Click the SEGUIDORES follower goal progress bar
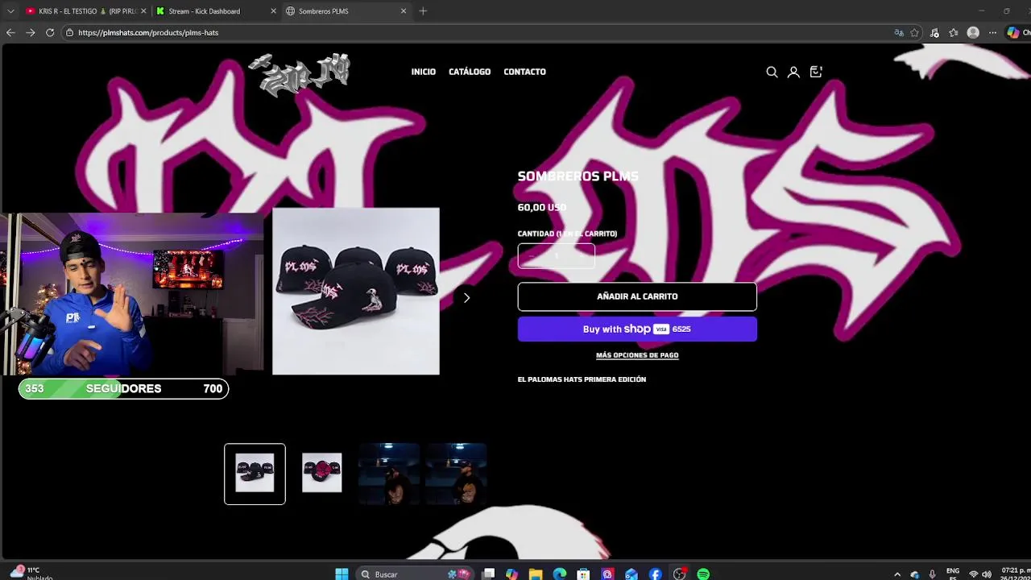The width and height of the screenshot is (1031, 580). click(123, 388)
